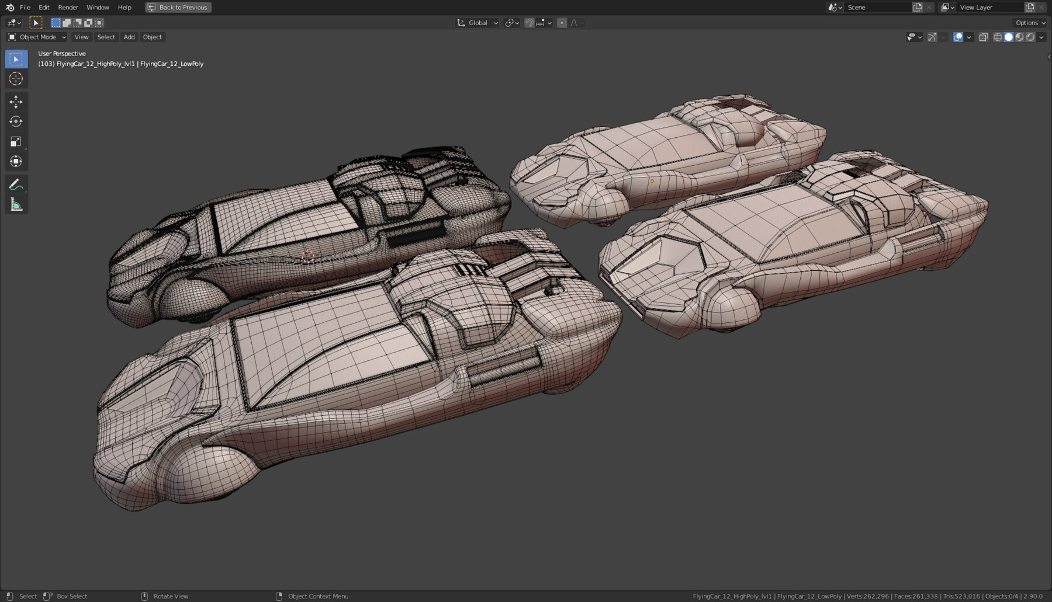Click the Scene name input field
1052x602 pixels.
point(877,7)
